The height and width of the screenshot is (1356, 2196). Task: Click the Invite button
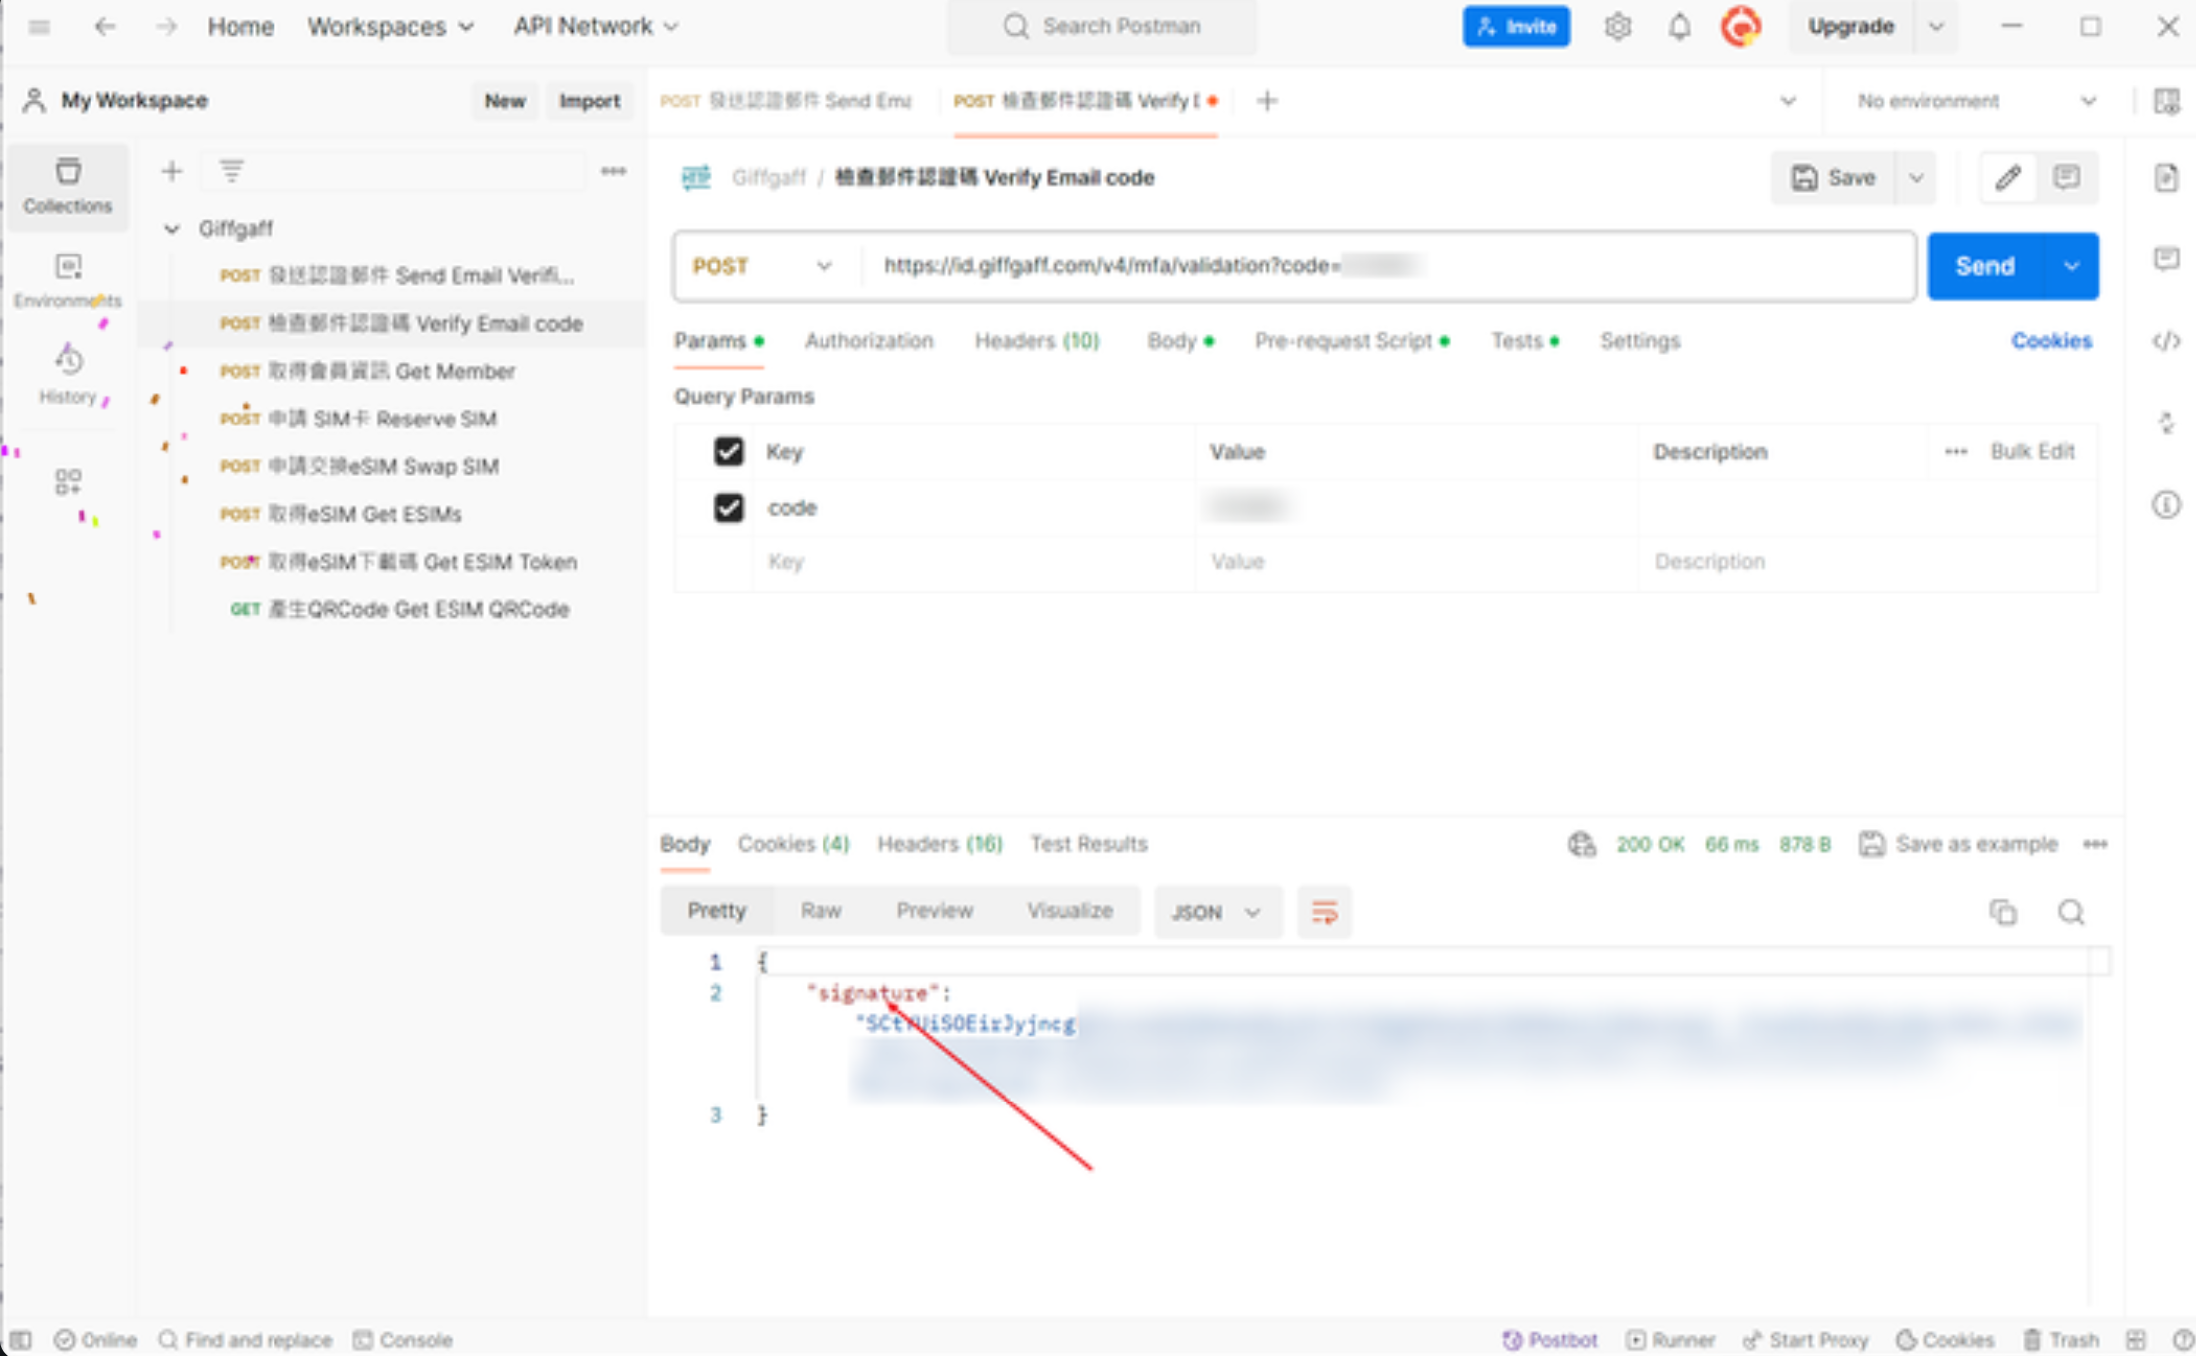tap(1517, 27)
